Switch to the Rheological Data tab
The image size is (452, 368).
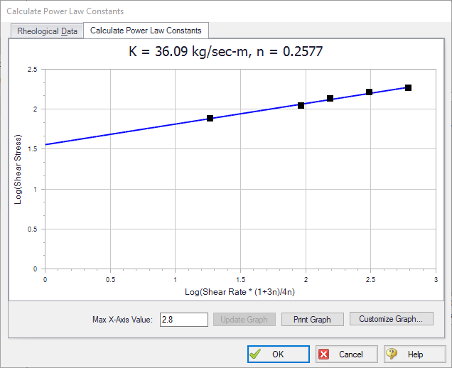[46, 31]
